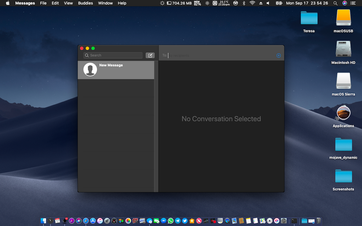Open the volume menu bar icon
Screen dimensions: 362x226
(268, 3)
